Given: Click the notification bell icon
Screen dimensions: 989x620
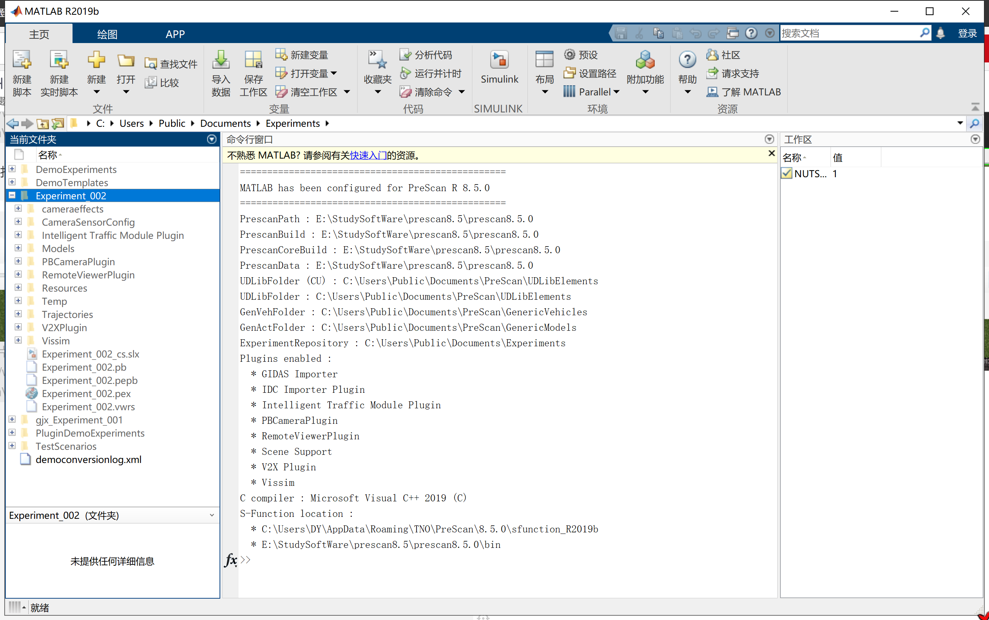Looking at the screenshot, I should pos(940,33).
